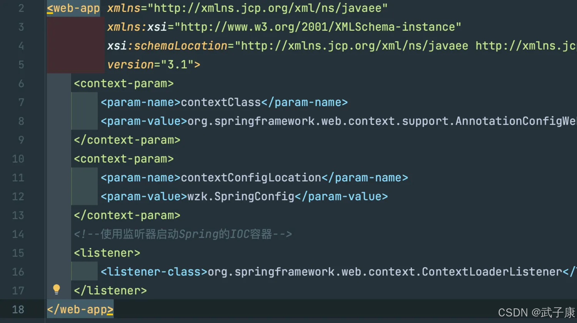Click the <context-param> tag on line 10
Image resolution: width=577 pixels, height=323 pixels.
click(124, 159)
